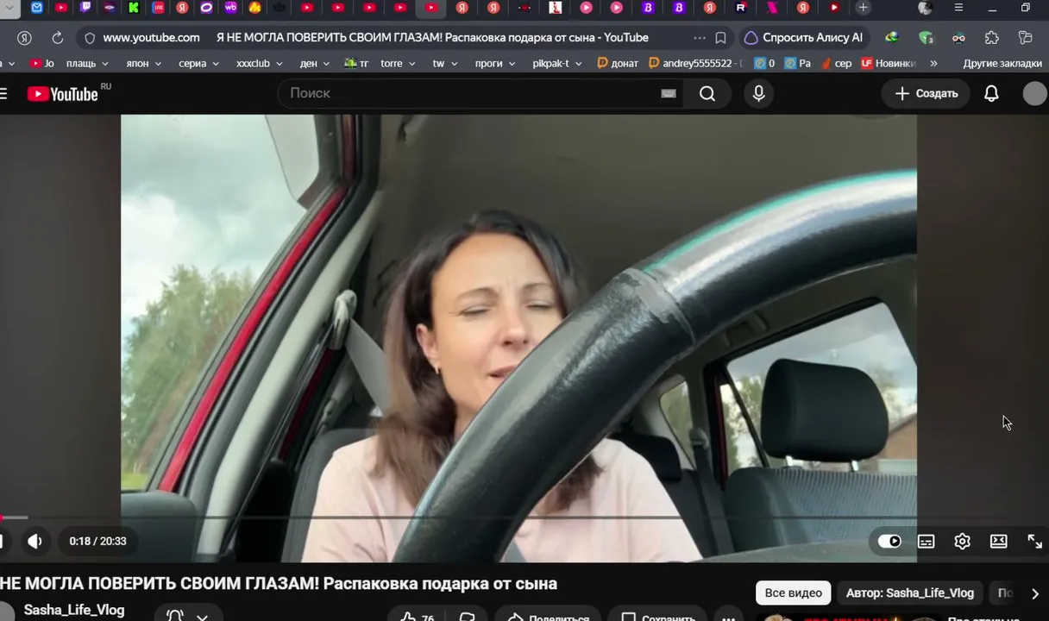This screenshot has width=1049, height=621.
Task: Switch to the green K tab
Action: point(134,8)
